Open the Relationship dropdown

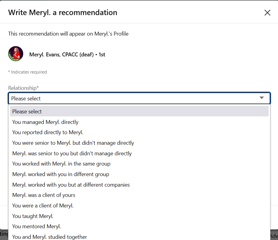139,98
